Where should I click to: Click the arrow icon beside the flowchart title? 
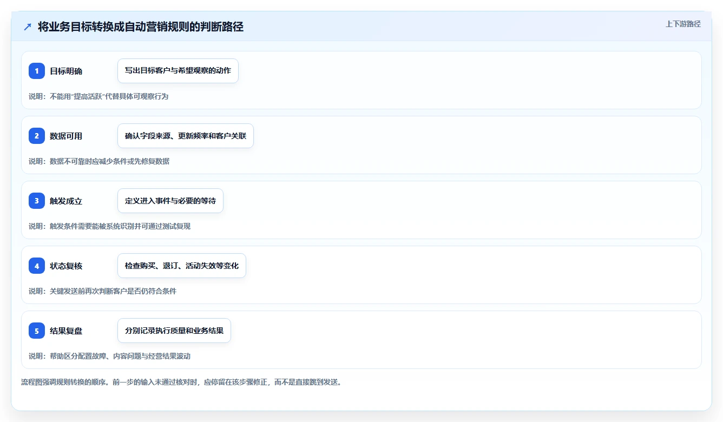pyautogui.click(x=28, y=27)
